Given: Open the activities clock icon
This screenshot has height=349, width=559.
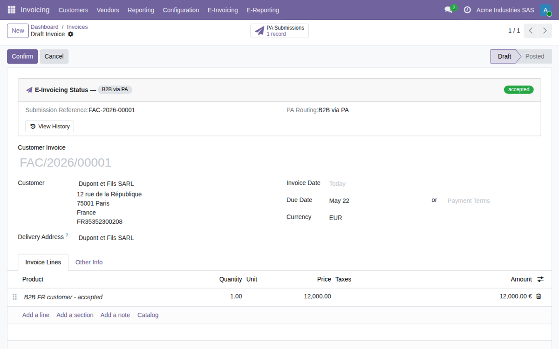Looking at the screenshot, I should coord(467,10).
